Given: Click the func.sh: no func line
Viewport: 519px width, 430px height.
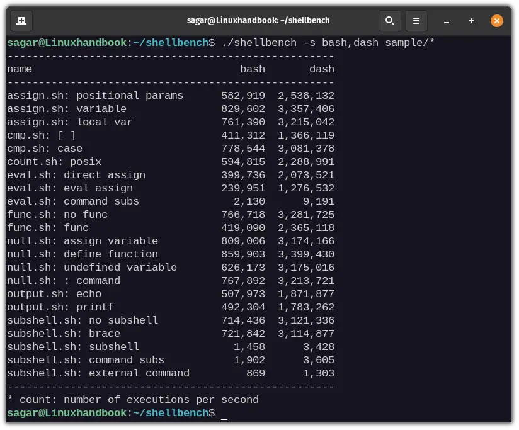Looking at the screenshot, I should point(170,215).
